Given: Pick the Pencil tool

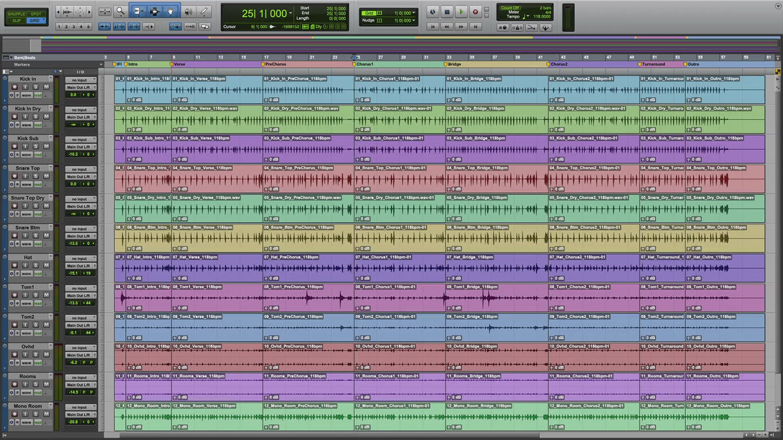Looking at the screenshot, I should tap(204, 11).
